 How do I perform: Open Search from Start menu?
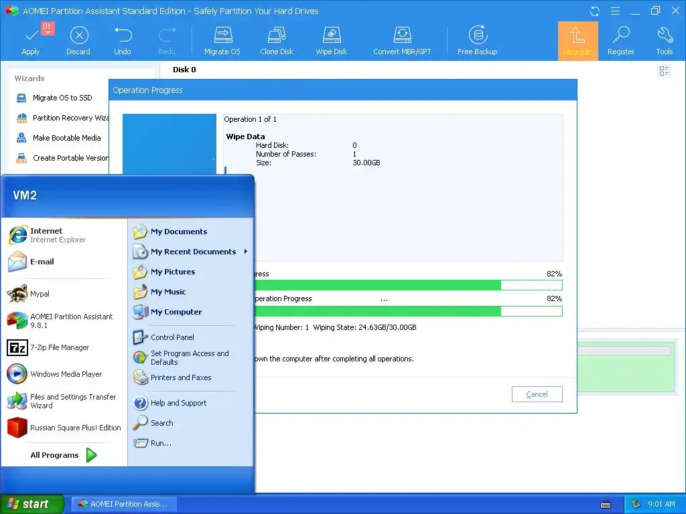click(x=191, y=423)
